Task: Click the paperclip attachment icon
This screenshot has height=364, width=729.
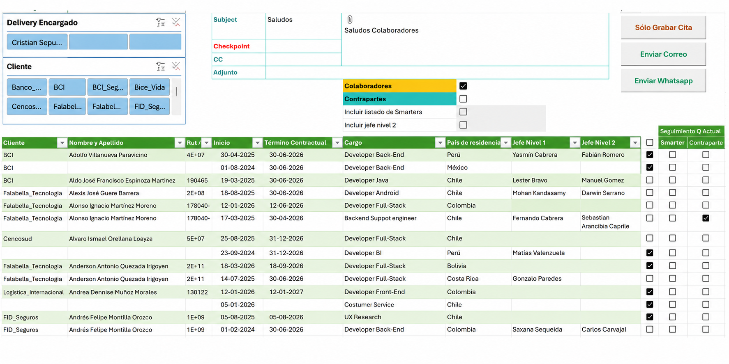Action: (350, 19)
